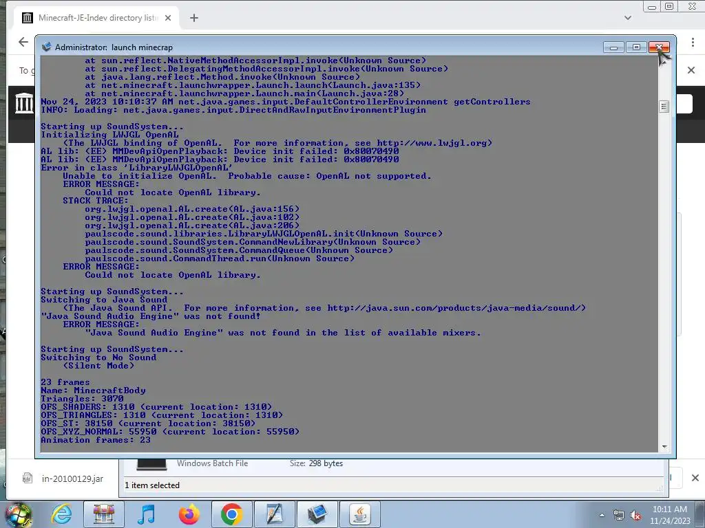This screenshot has width=705, height=528.
Task: Click the 'OFS_XYZ_NORMAL: 55950' console line
Action: (x=170, y=432)
